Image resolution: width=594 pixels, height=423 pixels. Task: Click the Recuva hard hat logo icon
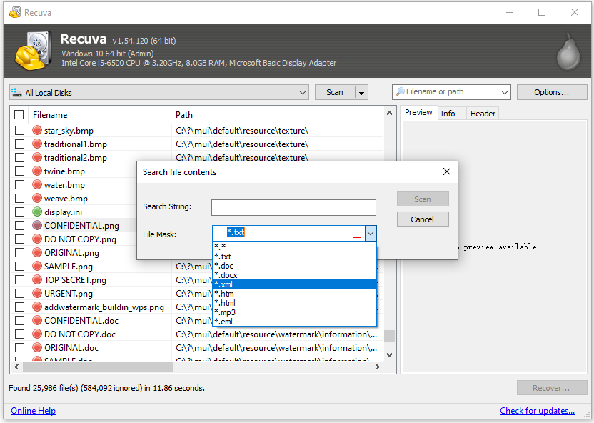(32, 51)
